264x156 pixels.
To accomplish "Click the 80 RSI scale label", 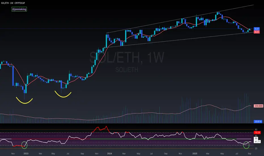I will pyautogui.click(x=256, y=130).
